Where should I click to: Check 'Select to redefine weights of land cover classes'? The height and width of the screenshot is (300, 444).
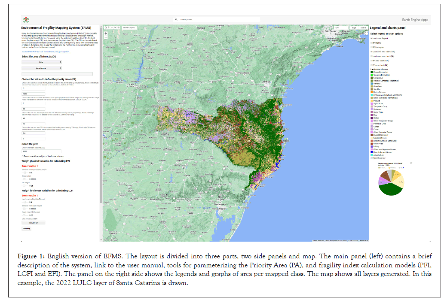tap(23, 156)
